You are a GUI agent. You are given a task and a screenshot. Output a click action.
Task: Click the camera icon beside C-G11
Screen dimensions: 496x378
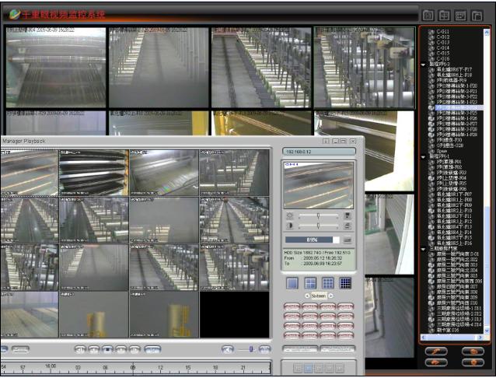pyautogui.click(x=431, y=32)
